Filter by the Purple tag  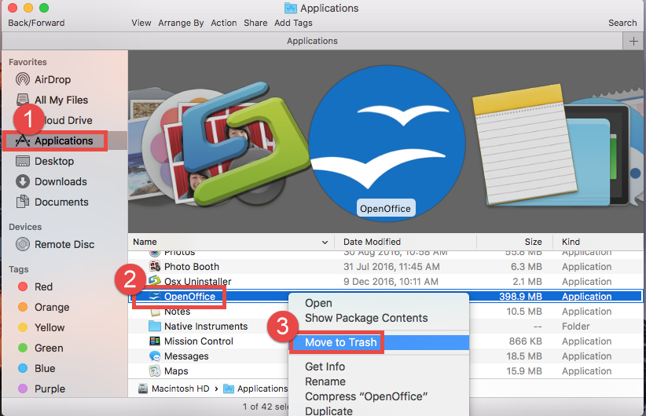point(42,389)
